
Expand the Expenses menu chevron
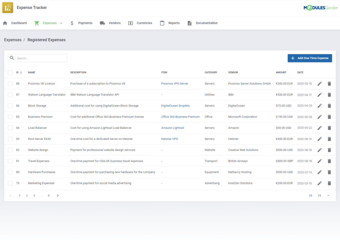61,23
